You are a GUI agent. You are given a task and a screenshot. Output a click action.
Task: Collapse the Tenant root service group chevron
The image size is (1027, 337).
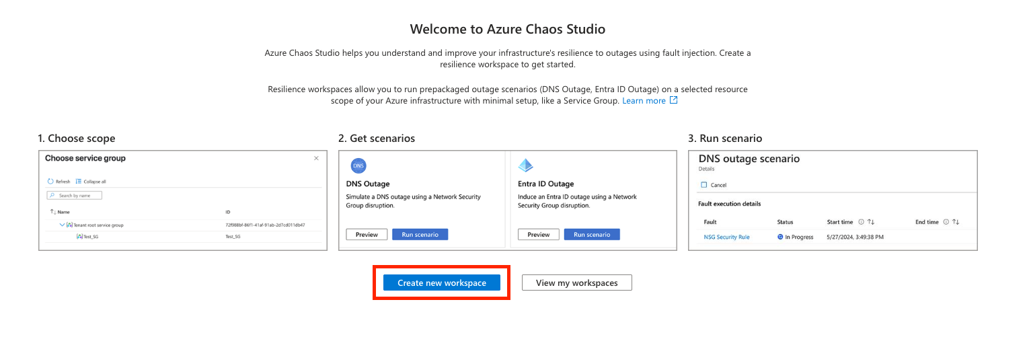62,225
